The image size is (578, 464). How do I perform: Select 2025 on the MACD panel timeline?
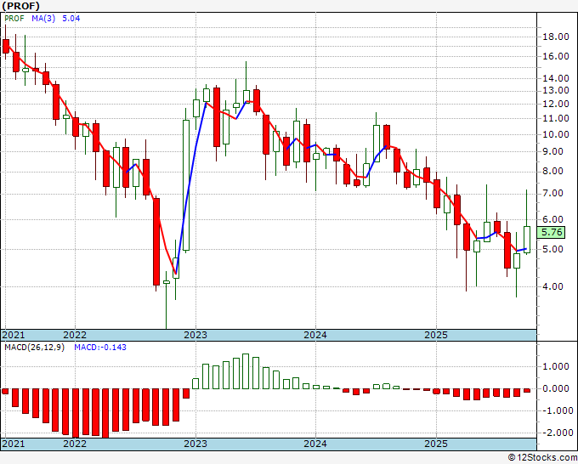coord(436,444)
